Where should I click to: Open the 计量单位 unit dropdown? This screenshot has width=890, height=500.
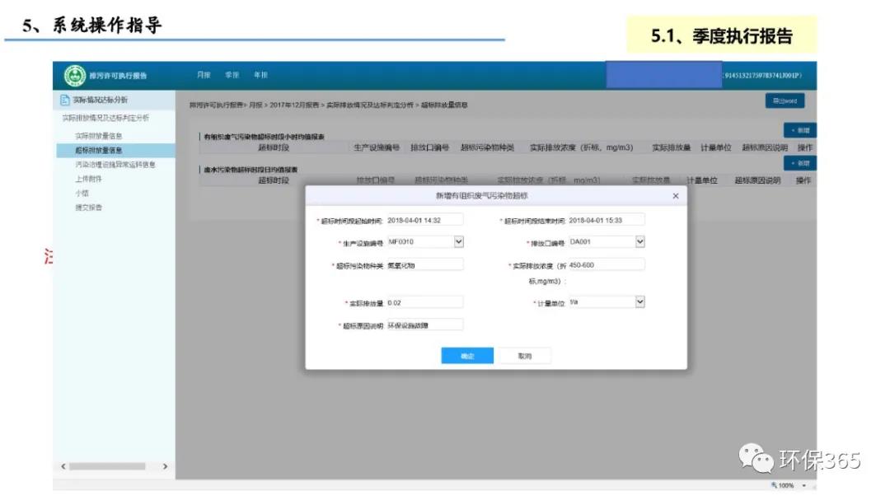click(639, 302)
